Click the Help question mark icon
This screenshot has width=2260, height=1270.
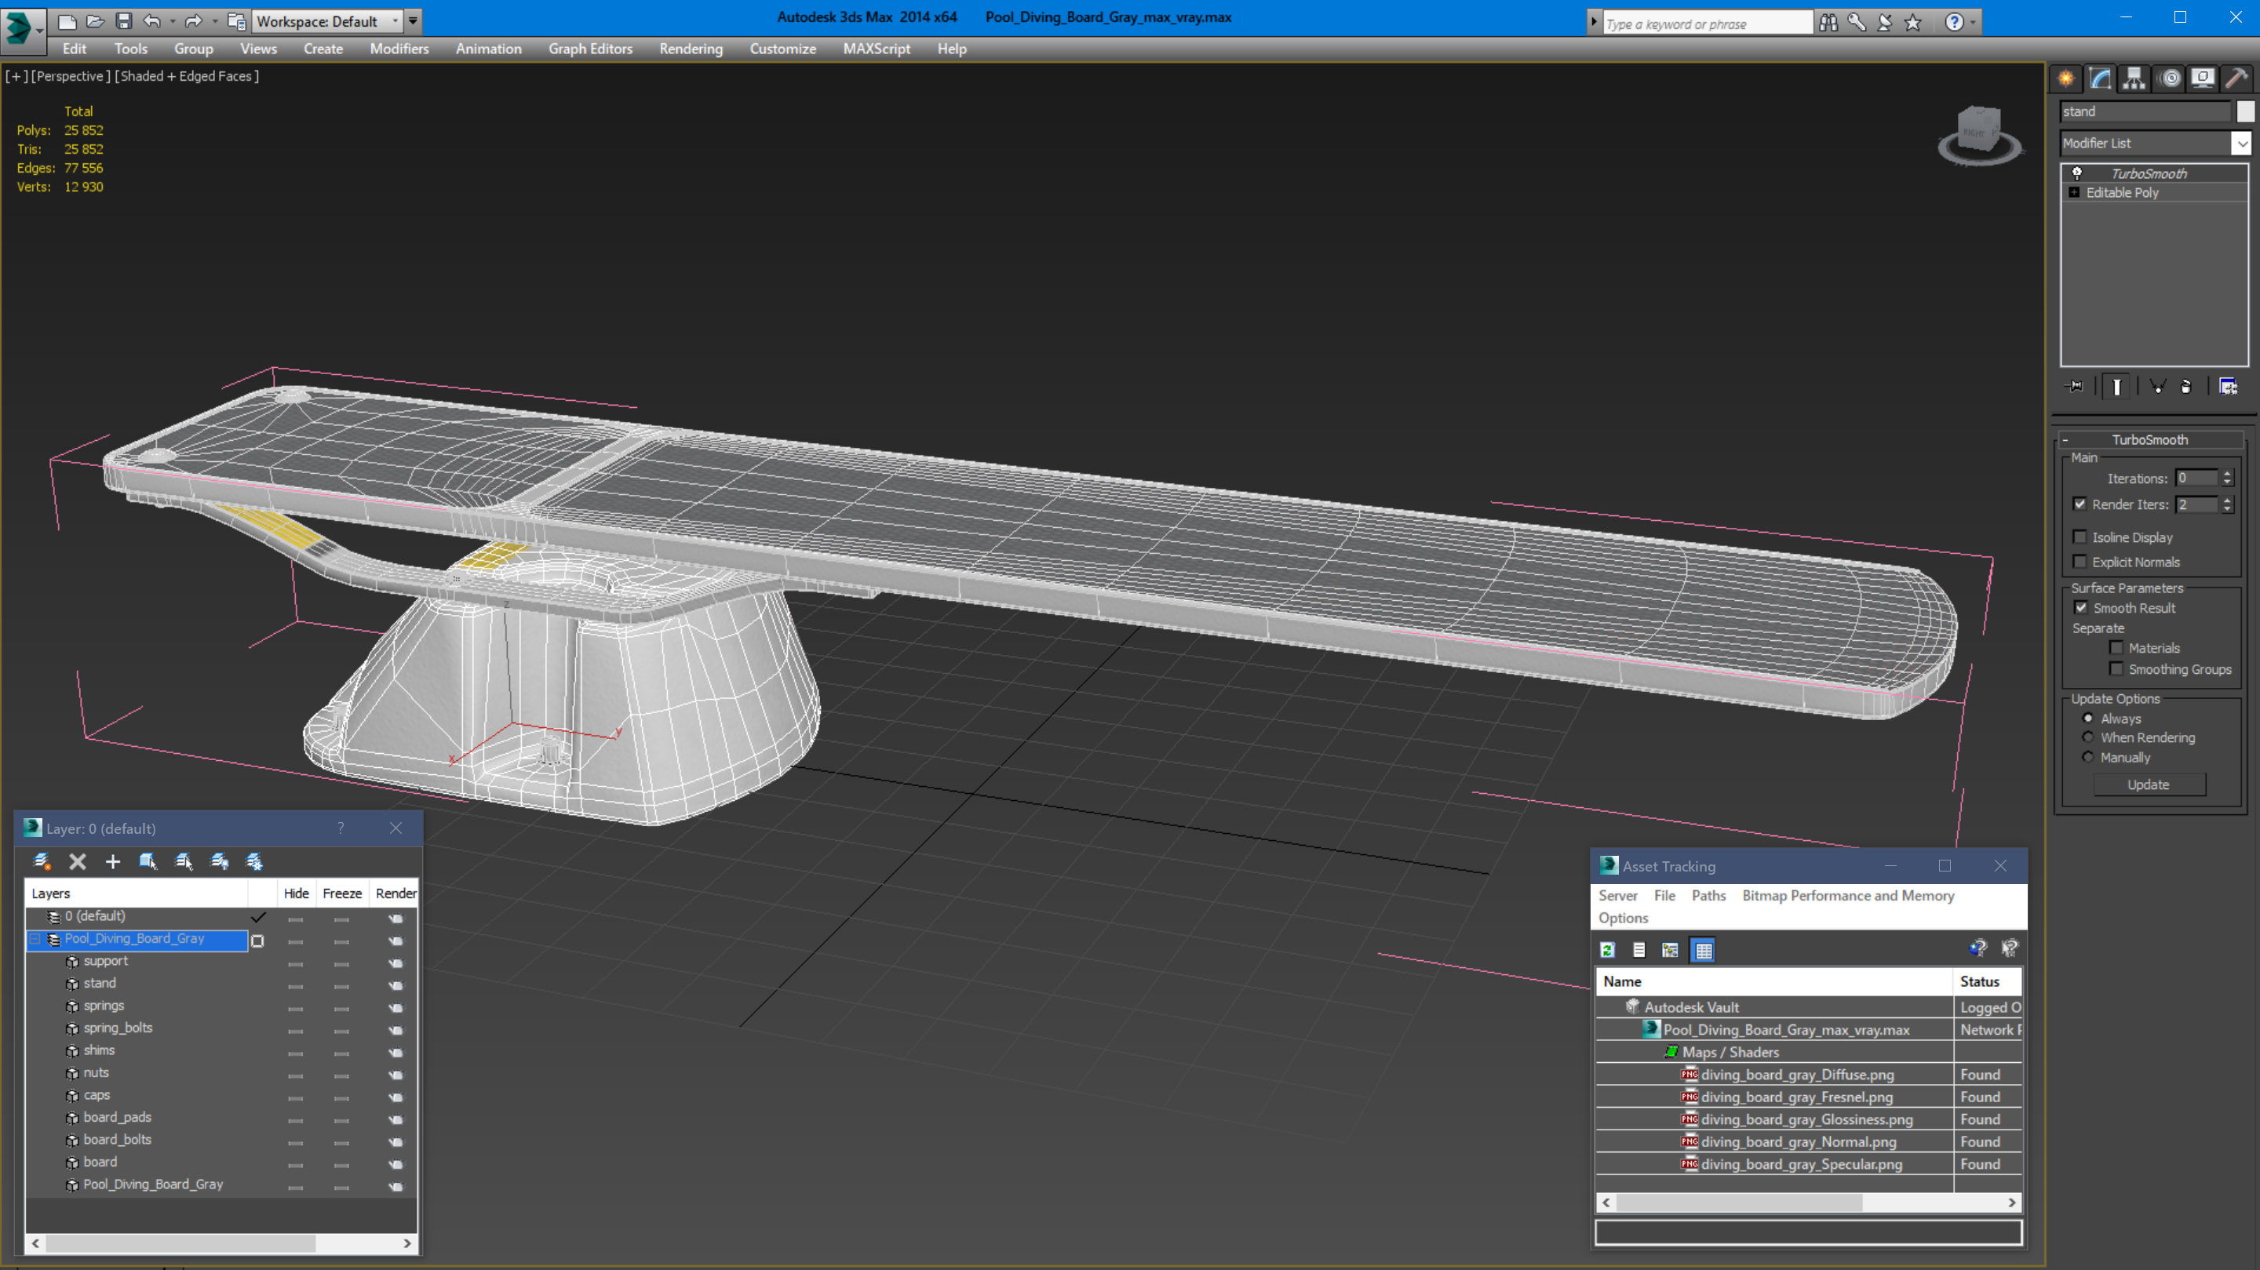tap(1954, 23)
